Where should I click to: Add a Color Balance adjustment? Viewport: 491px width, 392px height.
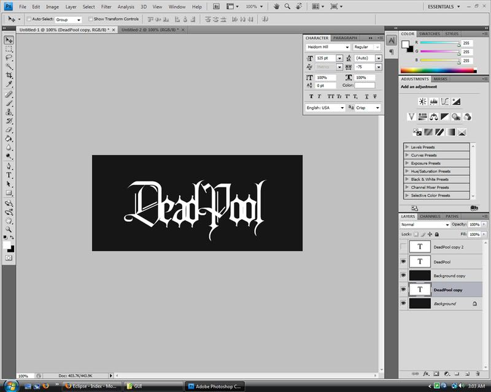(x=434, y=117)
